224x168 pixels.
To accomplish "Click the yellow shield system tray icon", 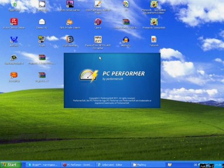I will coord(169,165).
